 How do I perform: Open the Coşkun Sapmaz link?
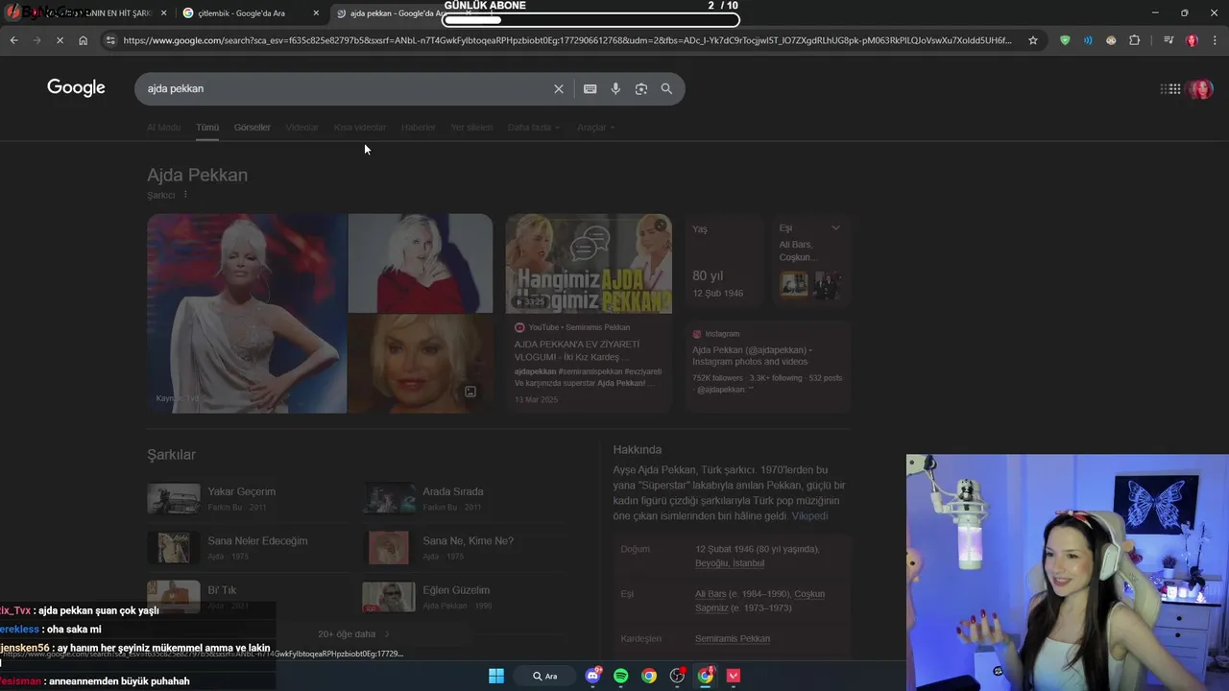pos(759,601)
